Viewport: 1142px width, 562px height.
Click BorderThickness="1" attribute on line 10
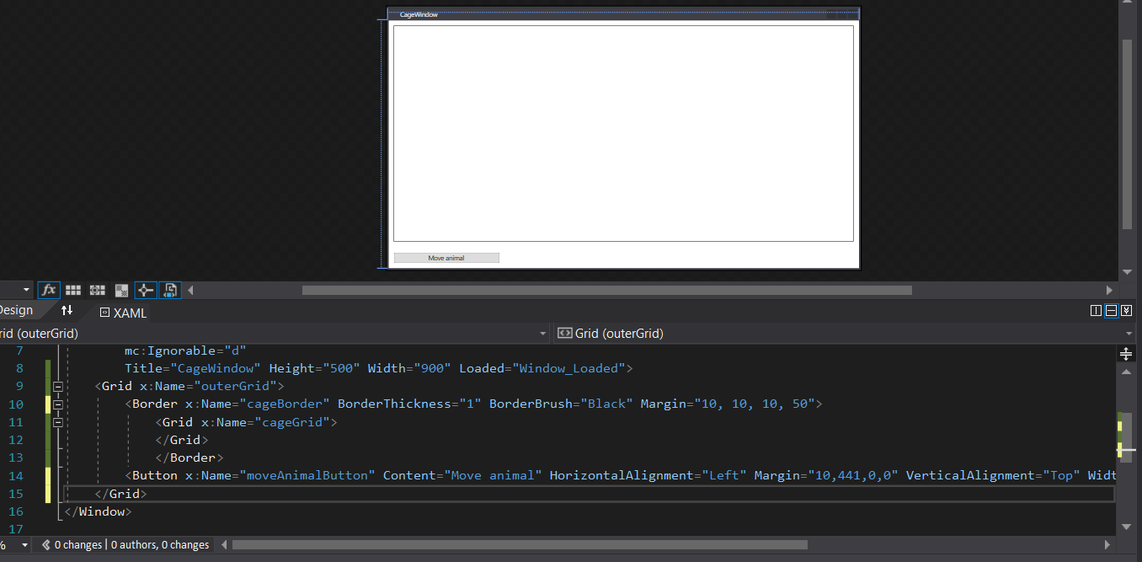409,404
